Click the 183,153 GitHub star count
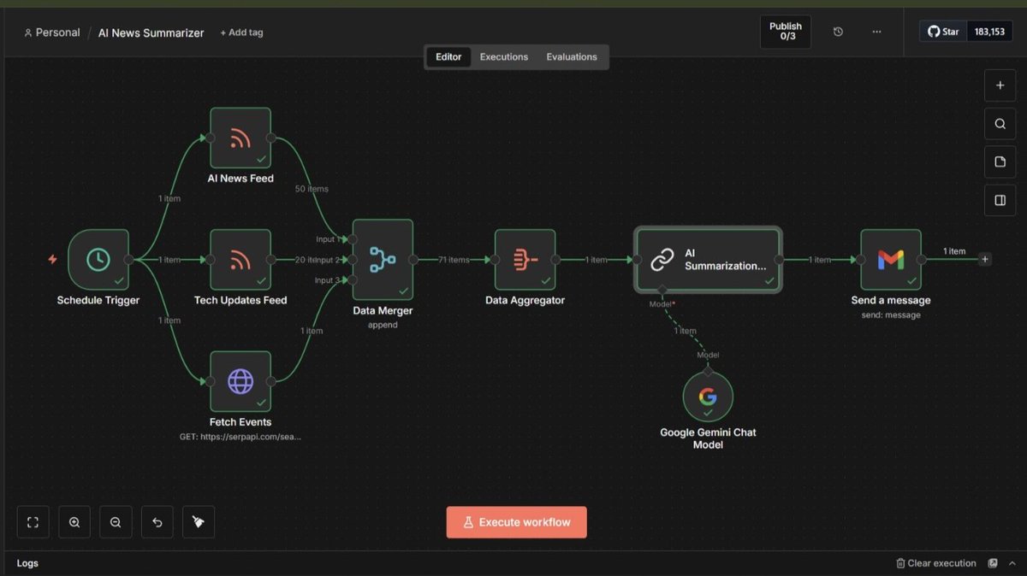 989,32
